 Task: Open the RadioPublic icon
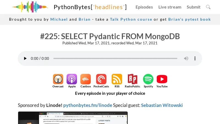tap(133, 79)
